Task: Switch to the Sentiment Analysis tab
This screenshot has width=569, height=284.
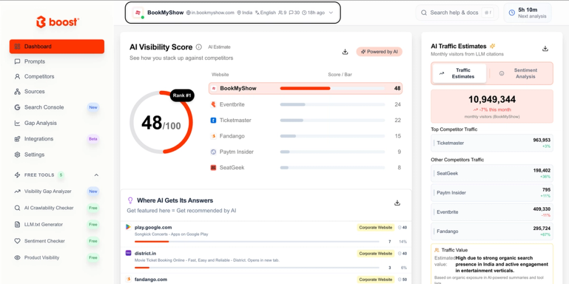Action: pyautogui.click(x=521, y=73)
